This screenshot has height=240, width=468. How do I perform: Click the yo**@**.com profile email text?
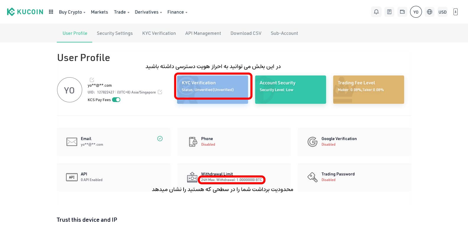[100, 86]
